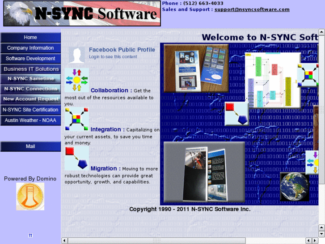Viewport: 325px width, 244px height.
Task: Click the Migration icon in the left column
Action: click(x=77, y=158)
